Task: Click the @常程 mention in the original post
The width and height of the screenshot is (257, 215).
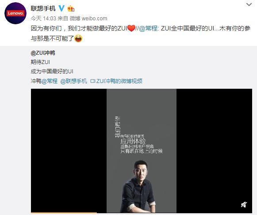Action: pos(50,81)
